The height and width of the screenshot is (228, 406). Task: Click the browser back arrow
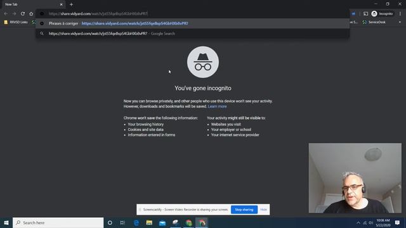(x=6, y=14)
